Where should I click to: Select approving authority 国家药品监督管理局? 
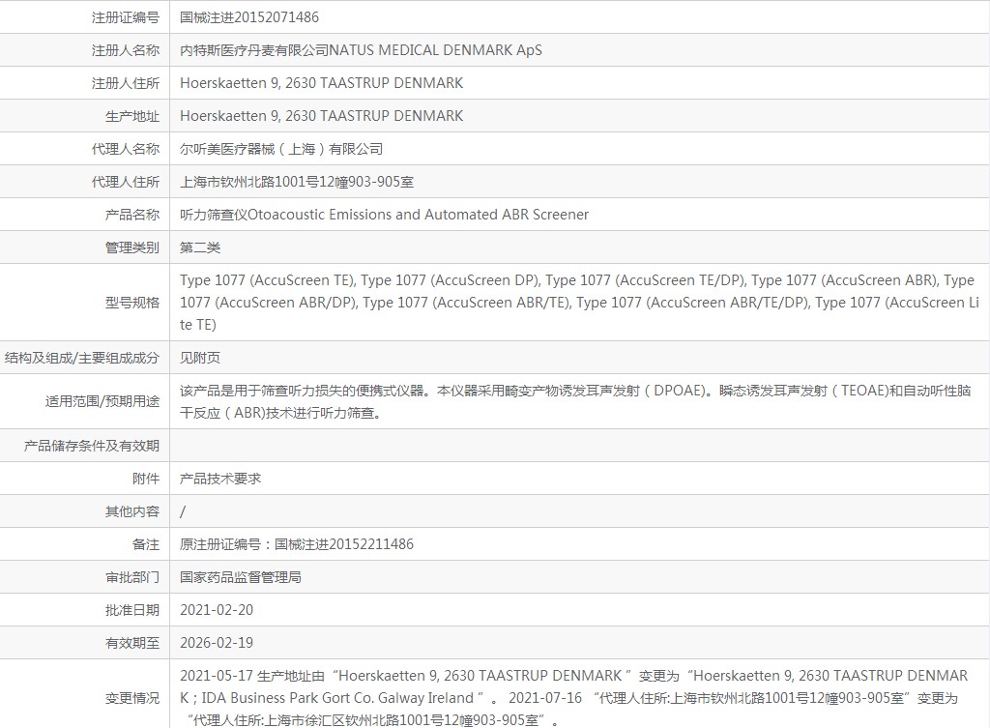click(x=241, y=577)
